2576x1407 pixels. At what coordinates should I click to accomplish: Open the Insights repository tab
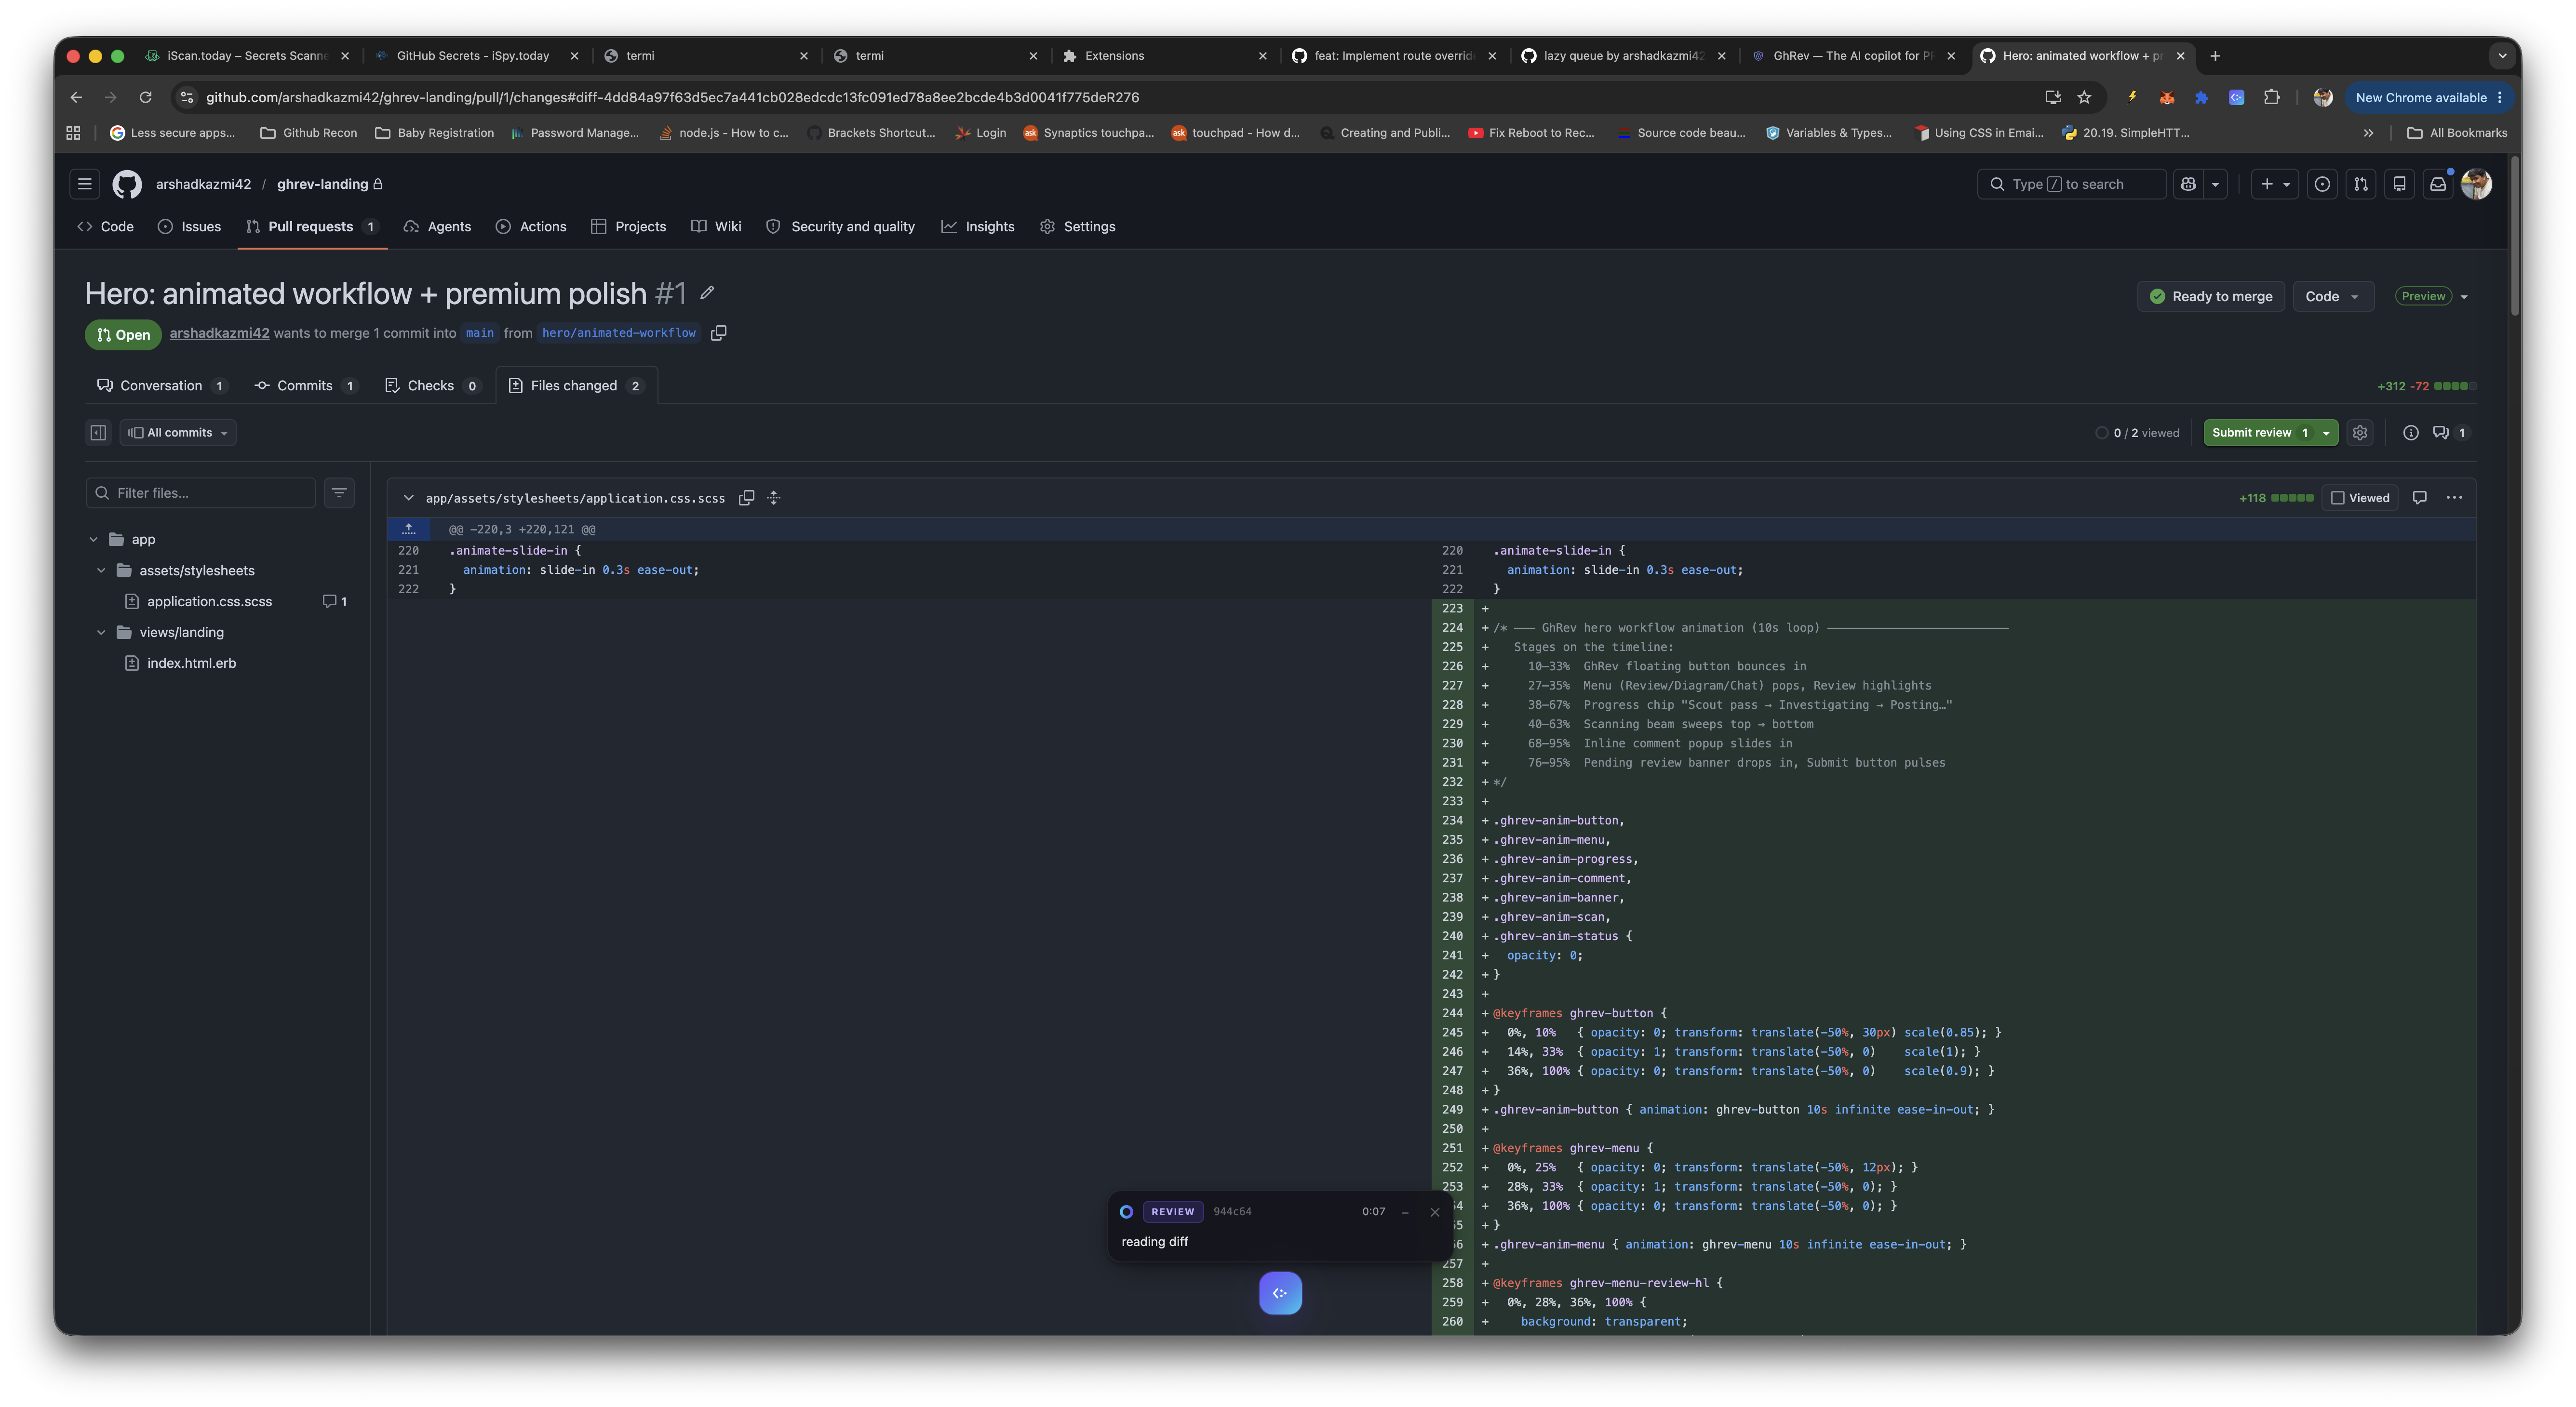point(978,227)
